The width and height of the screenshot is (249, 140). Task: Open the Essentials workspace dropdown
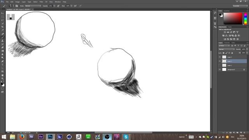[x=240, y=6]
